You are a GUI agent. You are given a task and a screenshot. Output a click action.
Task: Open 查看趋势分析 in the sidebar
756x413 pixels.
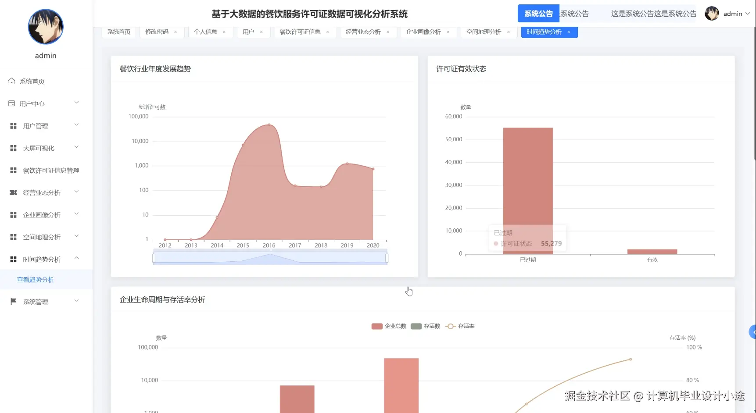pyautogui.click(x=36, y=279)
